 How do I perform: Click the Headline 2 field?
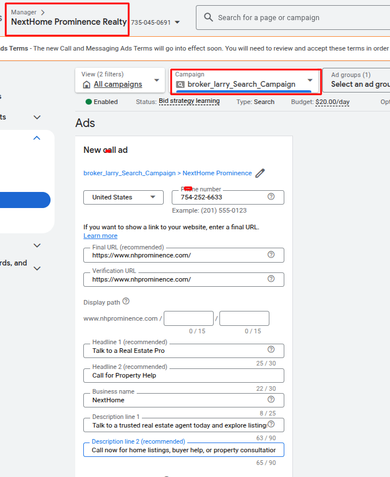pyautogui.click(x=184, y=375)
